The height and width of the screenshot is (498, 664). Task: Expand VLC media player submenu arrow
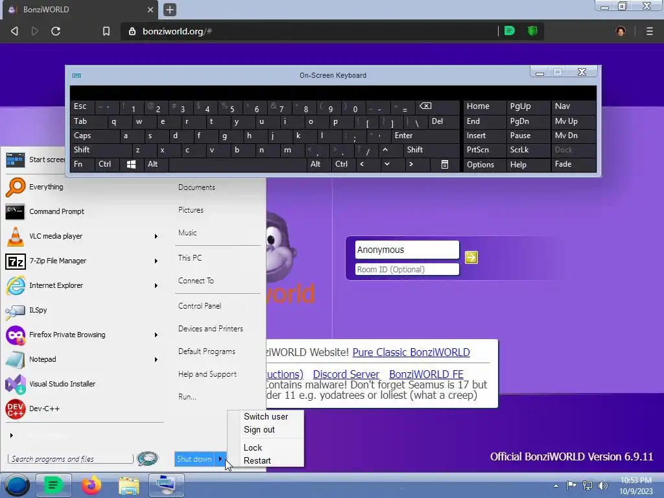point(156,236)
